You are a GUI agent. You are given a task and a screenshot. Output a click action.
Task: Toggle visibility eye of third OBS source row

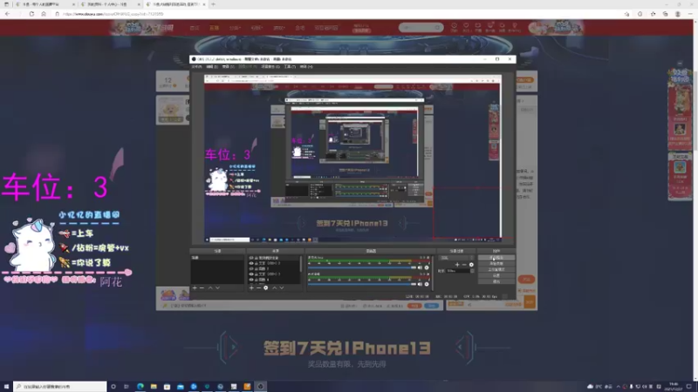coord(250,269)
